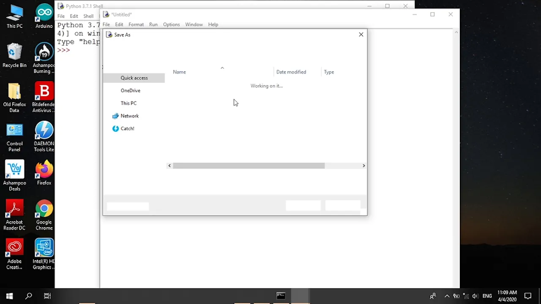Open the Arduino desktop shortcut

pyautogui.click(x=44, y=17)
